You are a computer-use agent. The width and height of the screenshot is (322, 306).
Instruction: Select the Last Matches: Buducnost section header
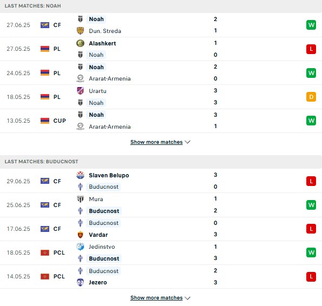(161, 162)
